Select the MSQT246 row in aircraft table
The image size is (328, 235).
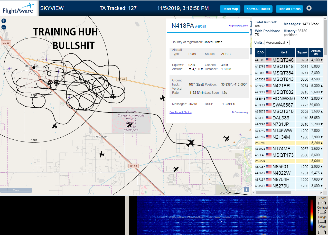(289, 60)
